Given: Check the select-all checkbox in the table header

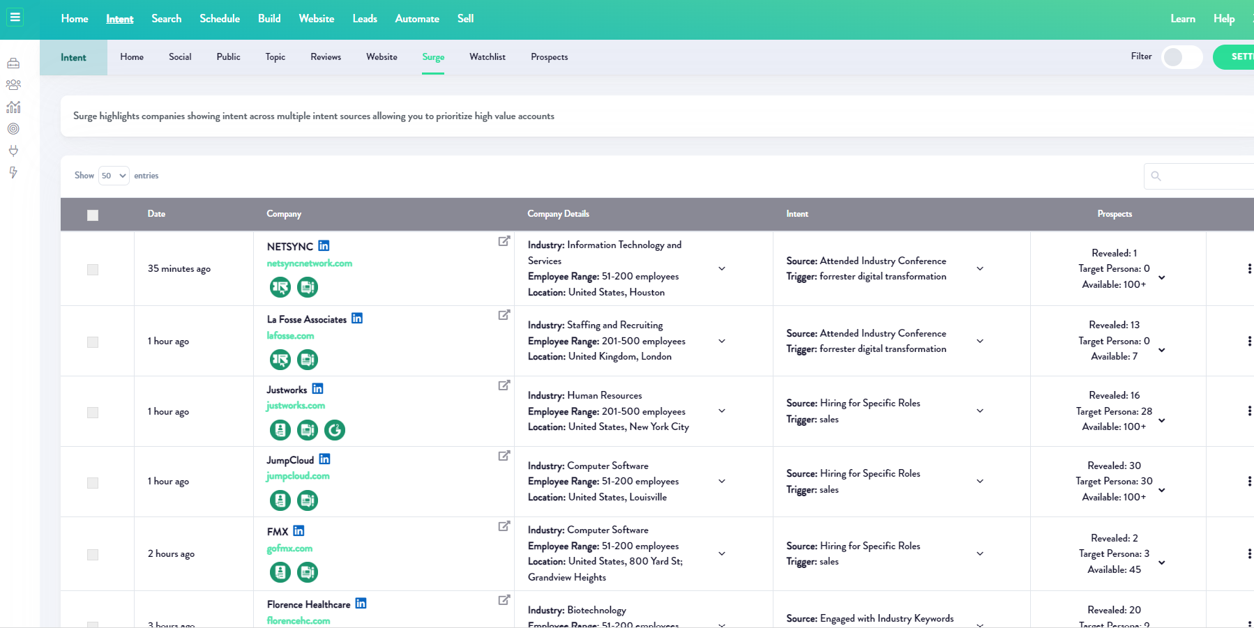Looking at the screenshot, I should pyautogui.click(x=93, y=215).
